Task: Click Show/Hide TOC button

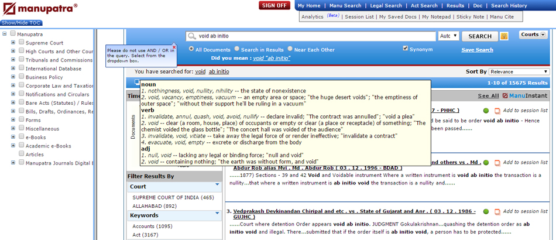Action: (x=21, y=23)
